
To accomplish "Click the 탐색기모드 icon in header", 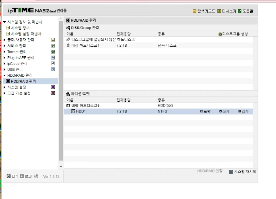I will [x=194, y=11].
